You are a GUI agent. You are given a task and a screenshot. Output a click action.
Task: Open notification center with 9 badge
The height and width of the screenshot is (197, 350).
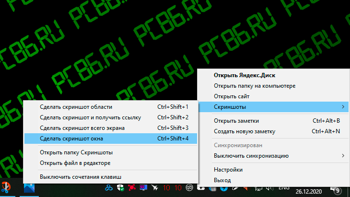pyautogui.click(x=337, y=191)
